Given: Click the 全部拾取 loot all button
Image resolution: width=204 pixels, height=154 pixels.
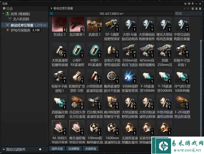Looking at the screenshot, I should (x=91, y=149).
